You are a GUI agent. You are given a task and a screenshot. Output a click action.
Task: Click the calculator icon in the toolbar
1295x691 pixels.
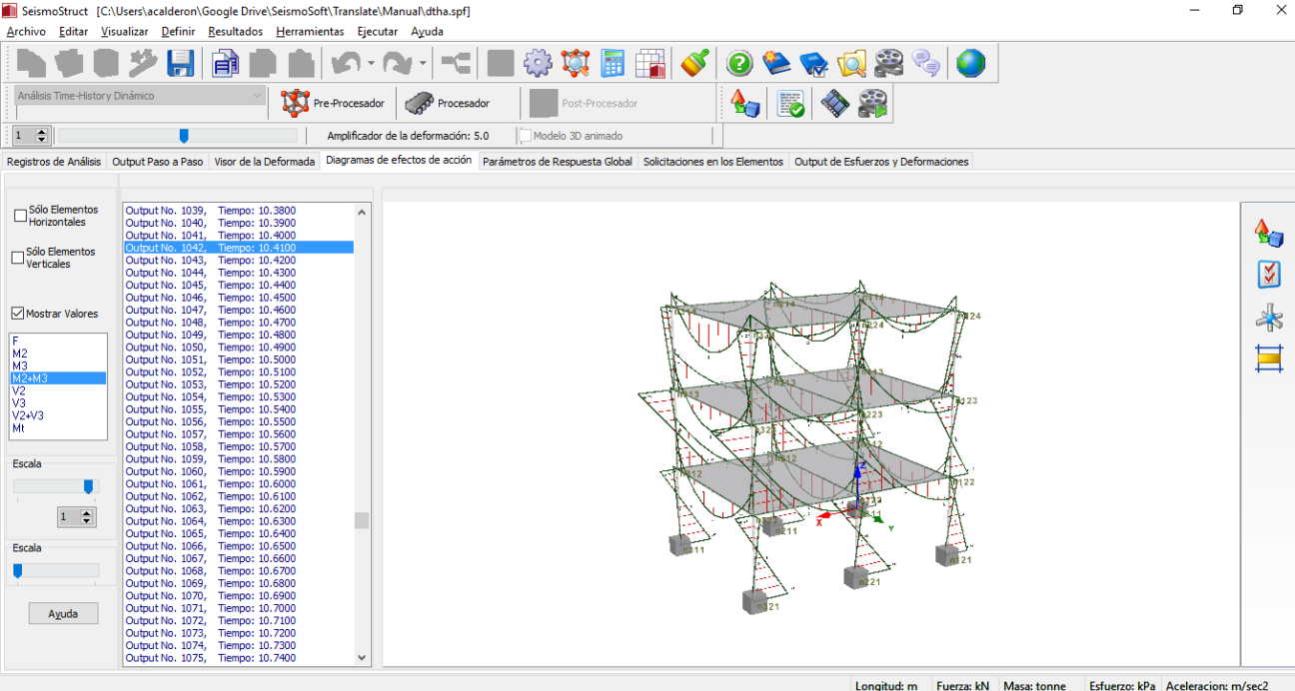tap(613, 64)
